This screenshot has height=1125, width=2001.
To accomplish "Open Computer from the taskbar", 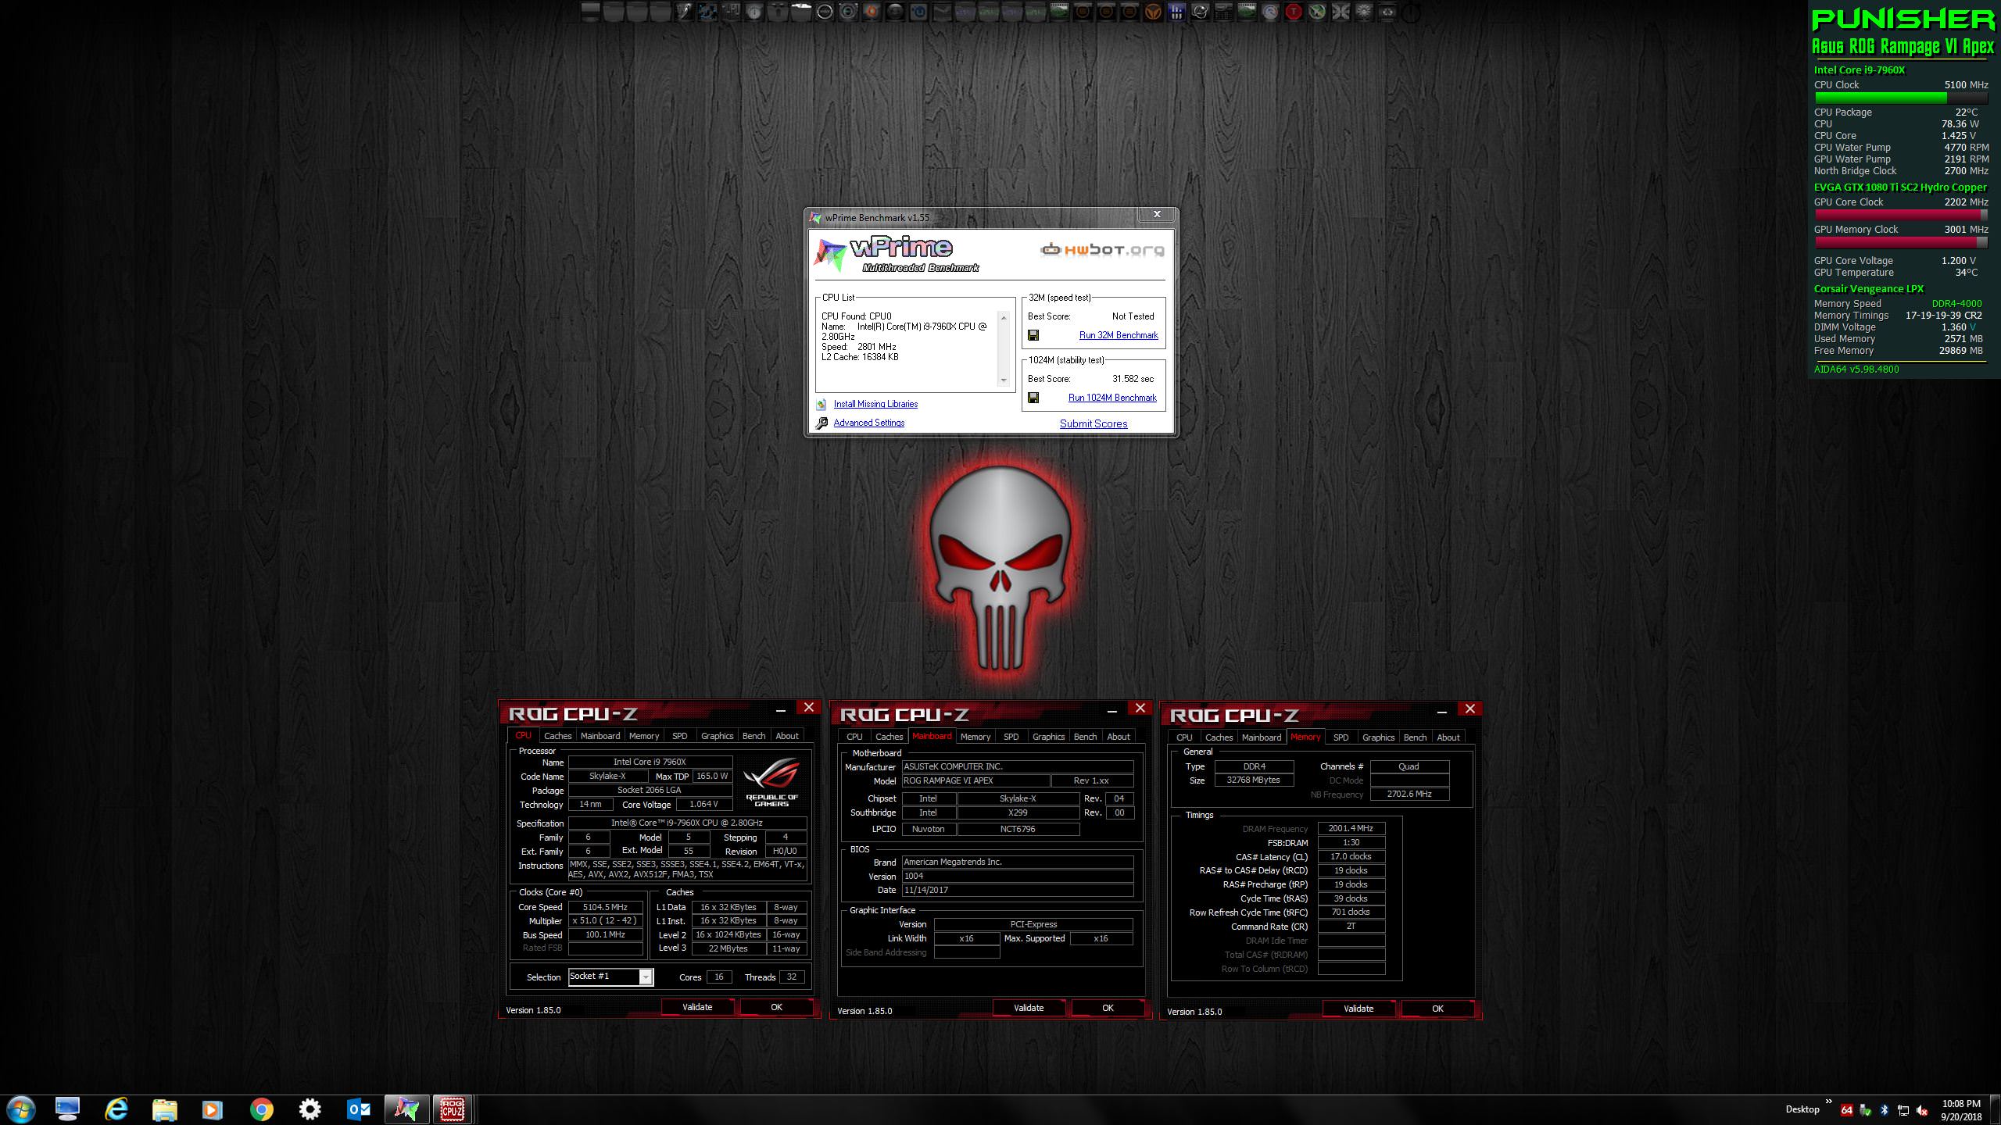I will 68,1109.
